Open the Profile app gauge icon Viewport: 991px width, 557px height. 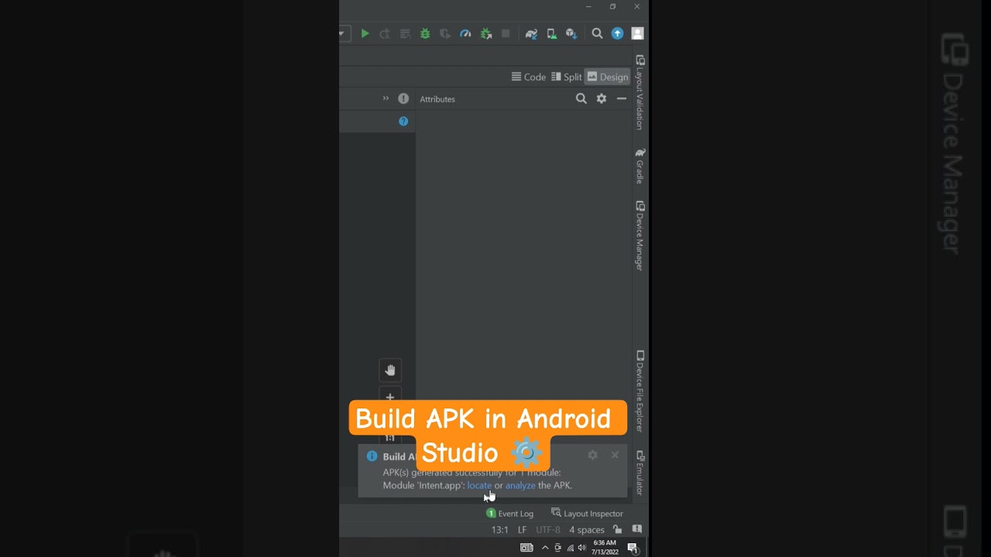(465, 34)
